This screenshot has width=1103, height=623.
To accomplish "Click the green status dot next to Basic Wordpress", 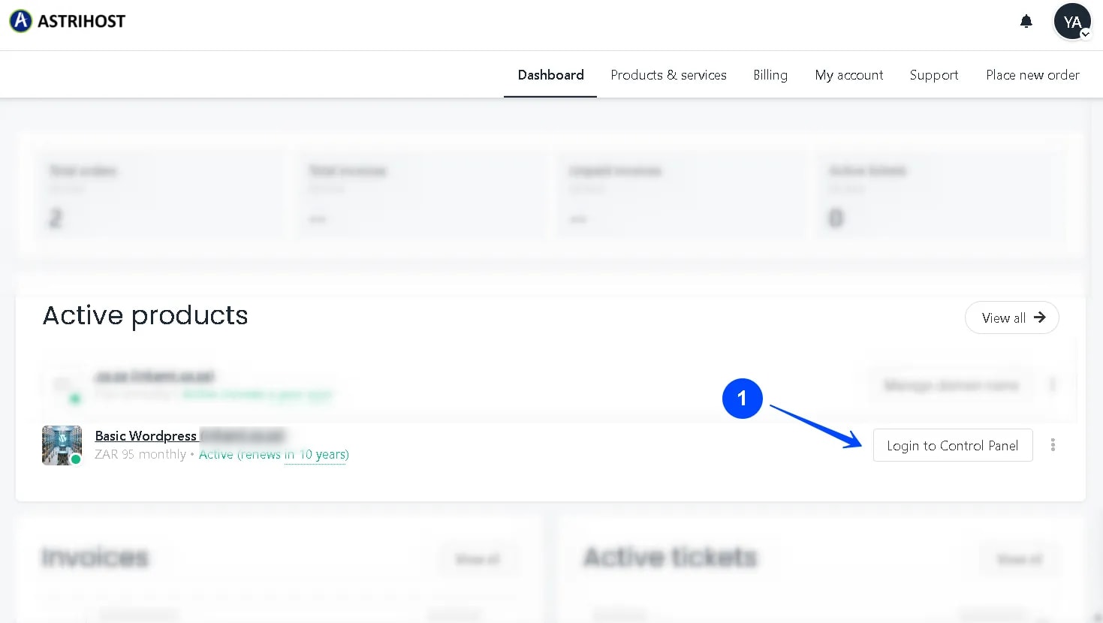I will coord(74,460).
